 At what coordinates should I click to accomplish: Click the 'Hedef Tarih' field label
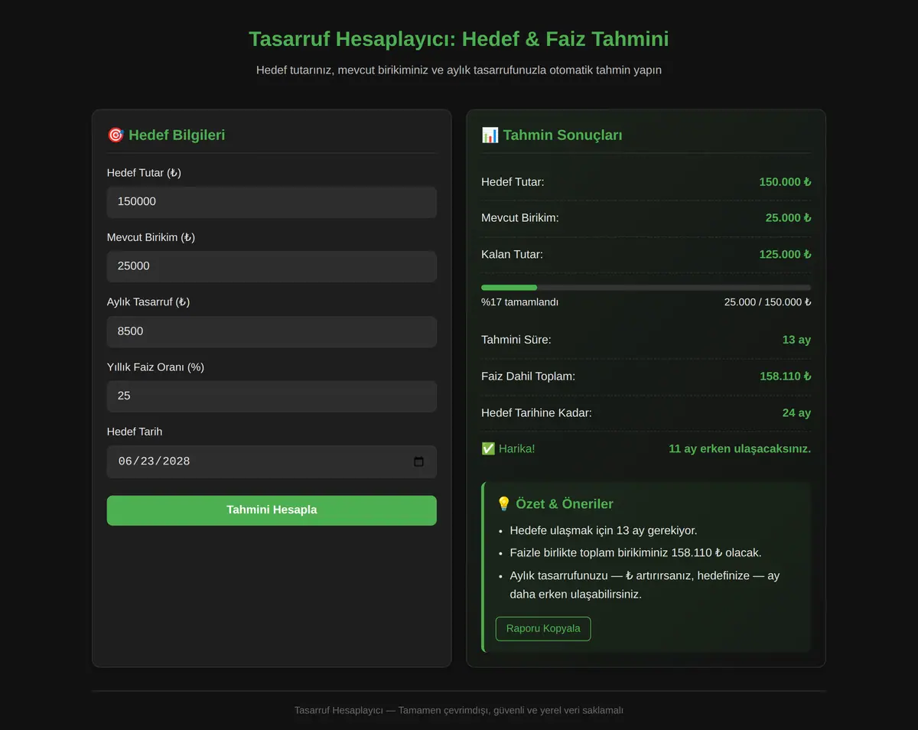(x=135, y=432)
